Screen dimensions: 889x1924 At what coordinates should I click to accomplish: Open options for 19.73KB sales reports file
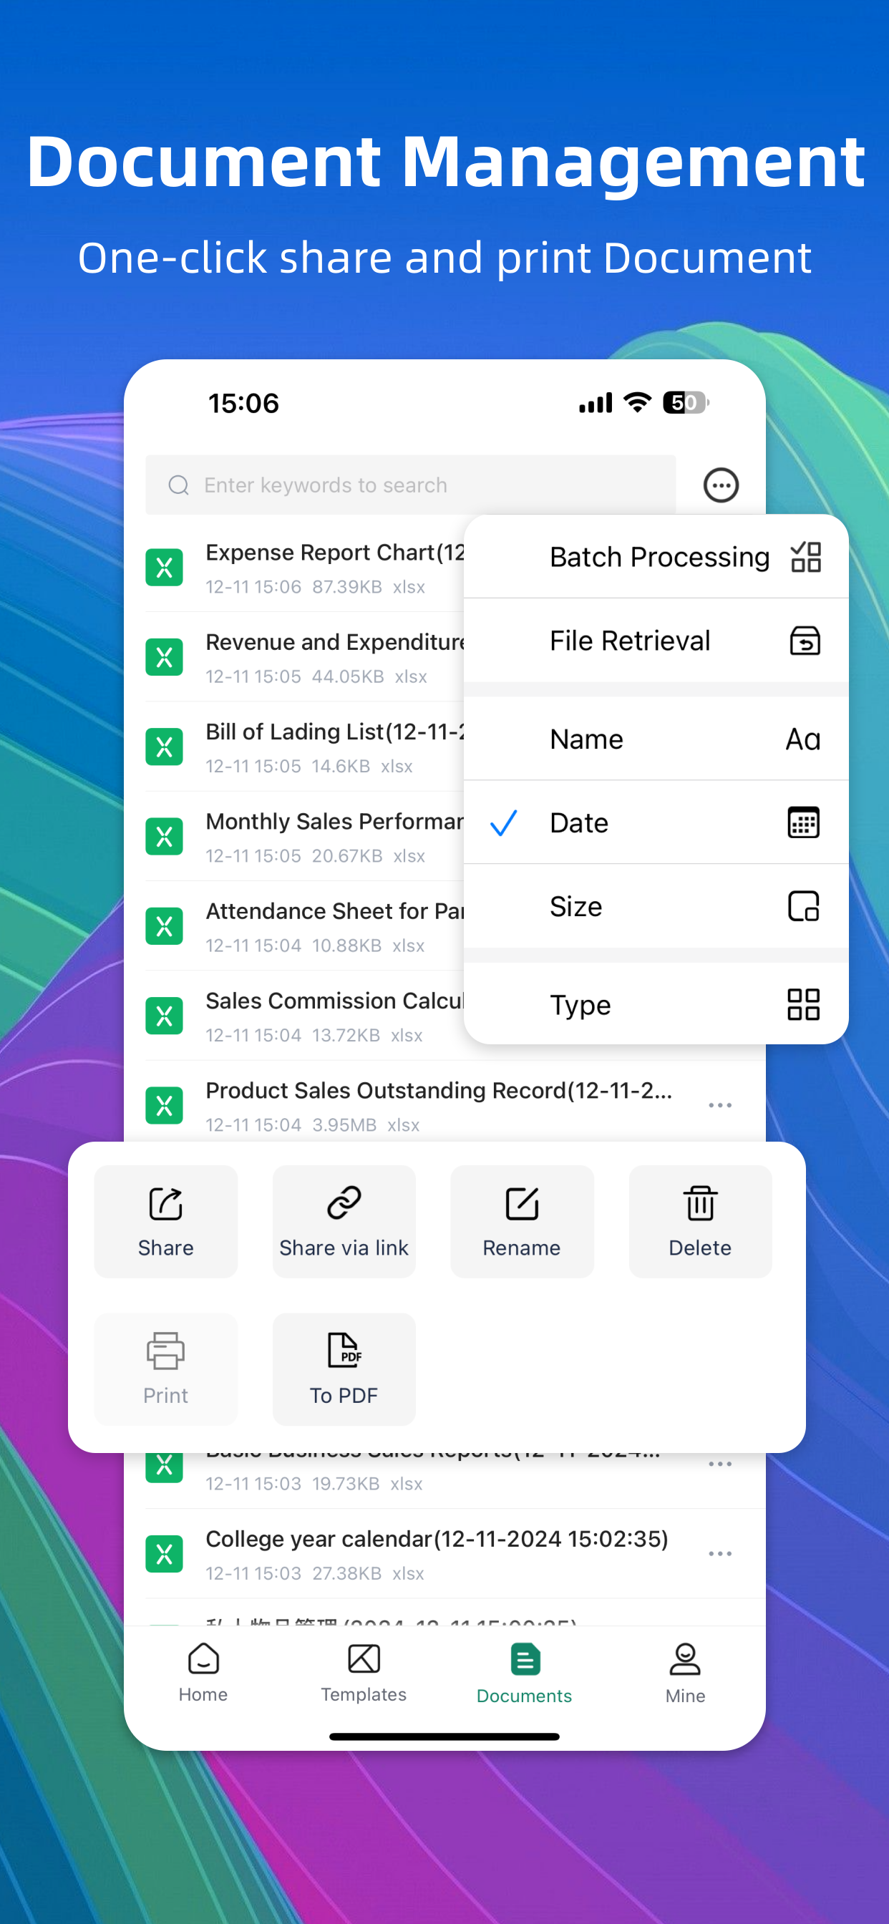(720, 1464)
